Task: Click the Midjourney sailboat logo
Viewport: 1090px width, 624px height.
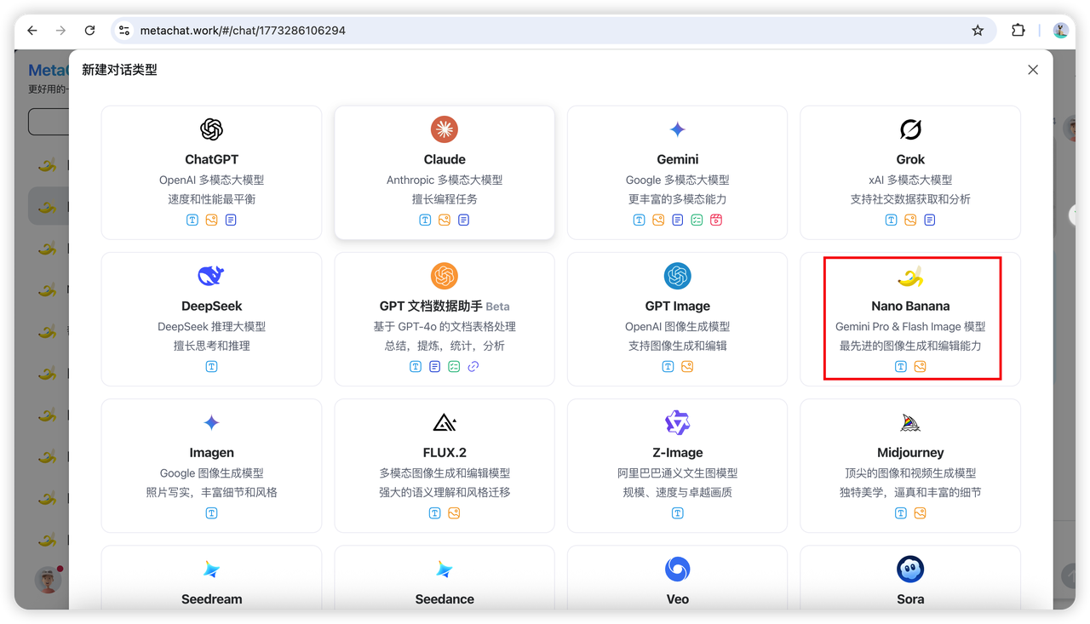Action: pyautogui.click(x=910, y=422)
